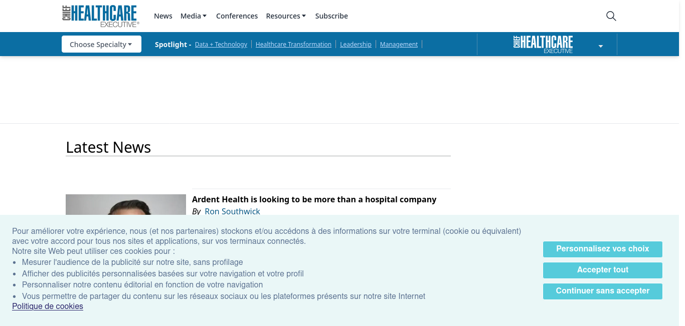
Task: Open the Politique de cookies link
Action: pos(48,306)
